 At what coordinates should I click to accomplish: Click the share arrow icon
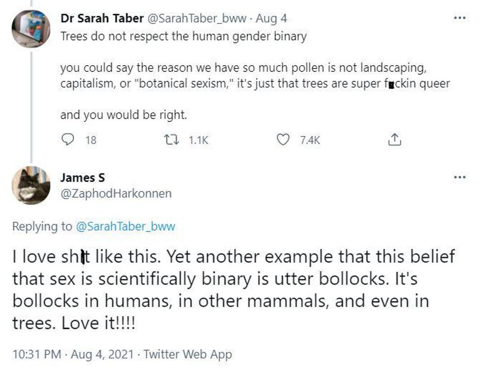pos(394,140)
